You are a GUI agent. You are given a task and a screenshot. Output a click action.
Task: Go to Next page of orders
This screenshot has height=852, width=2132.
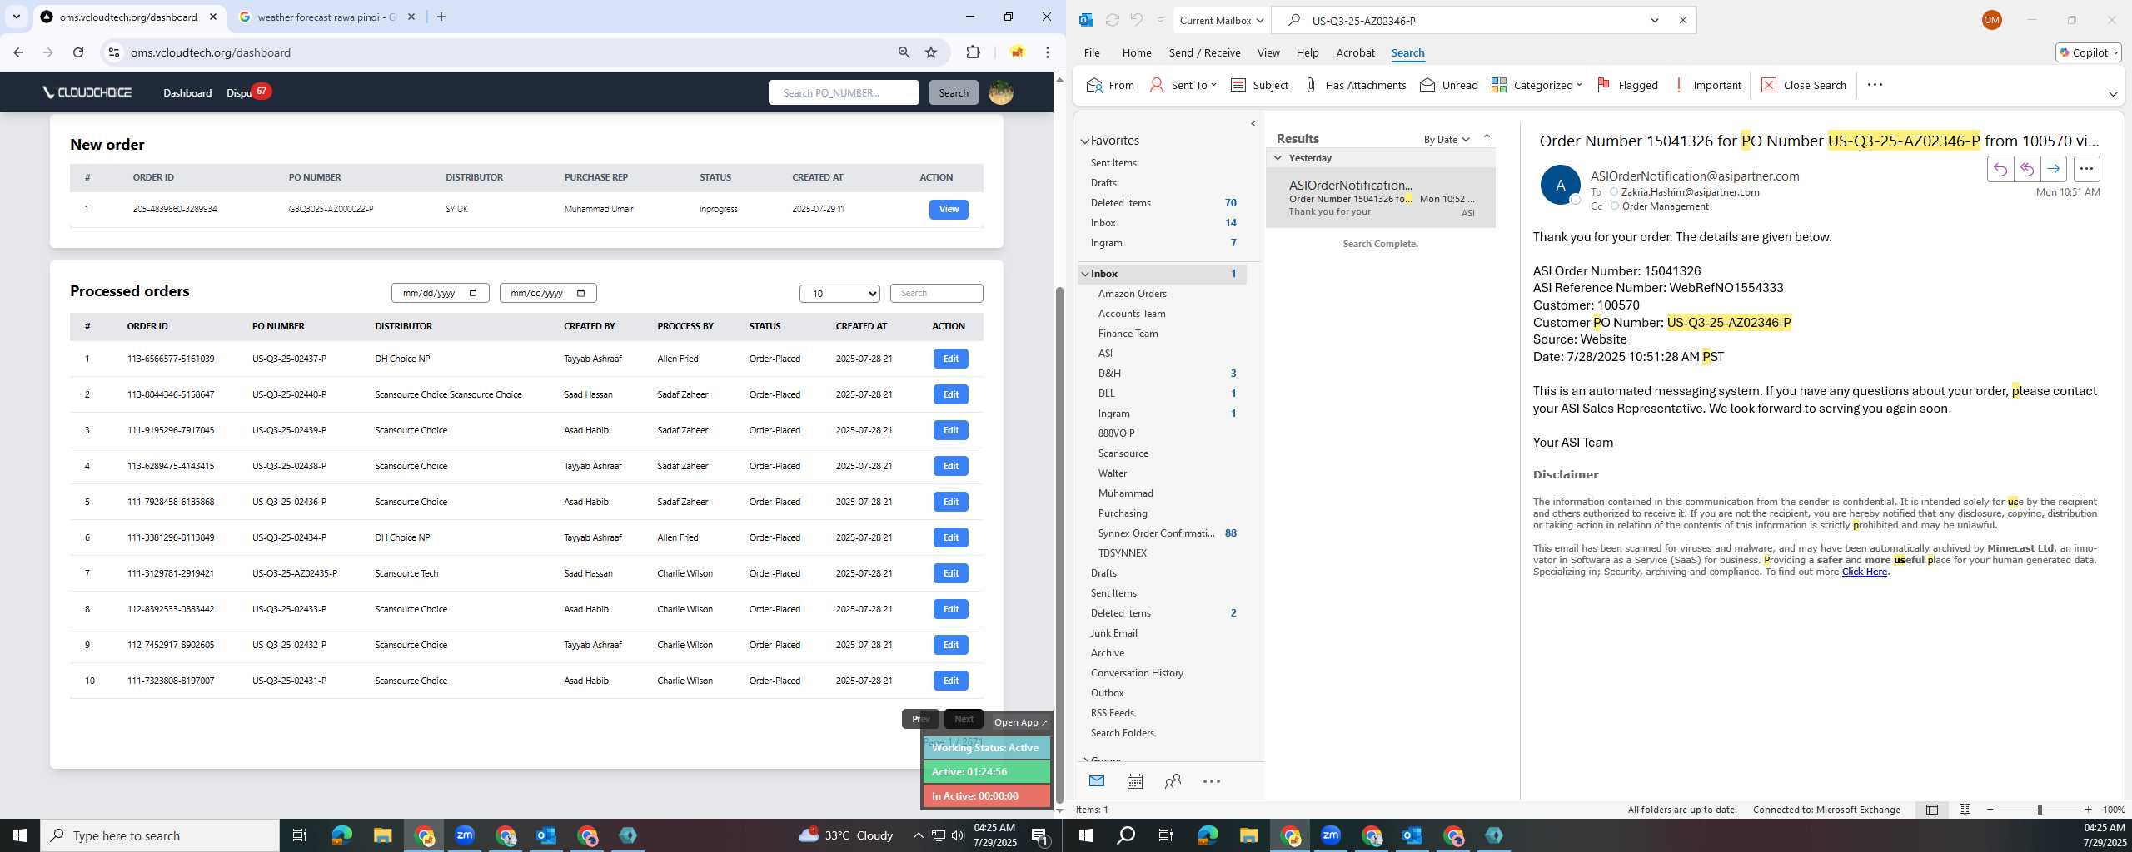(964, 719)
